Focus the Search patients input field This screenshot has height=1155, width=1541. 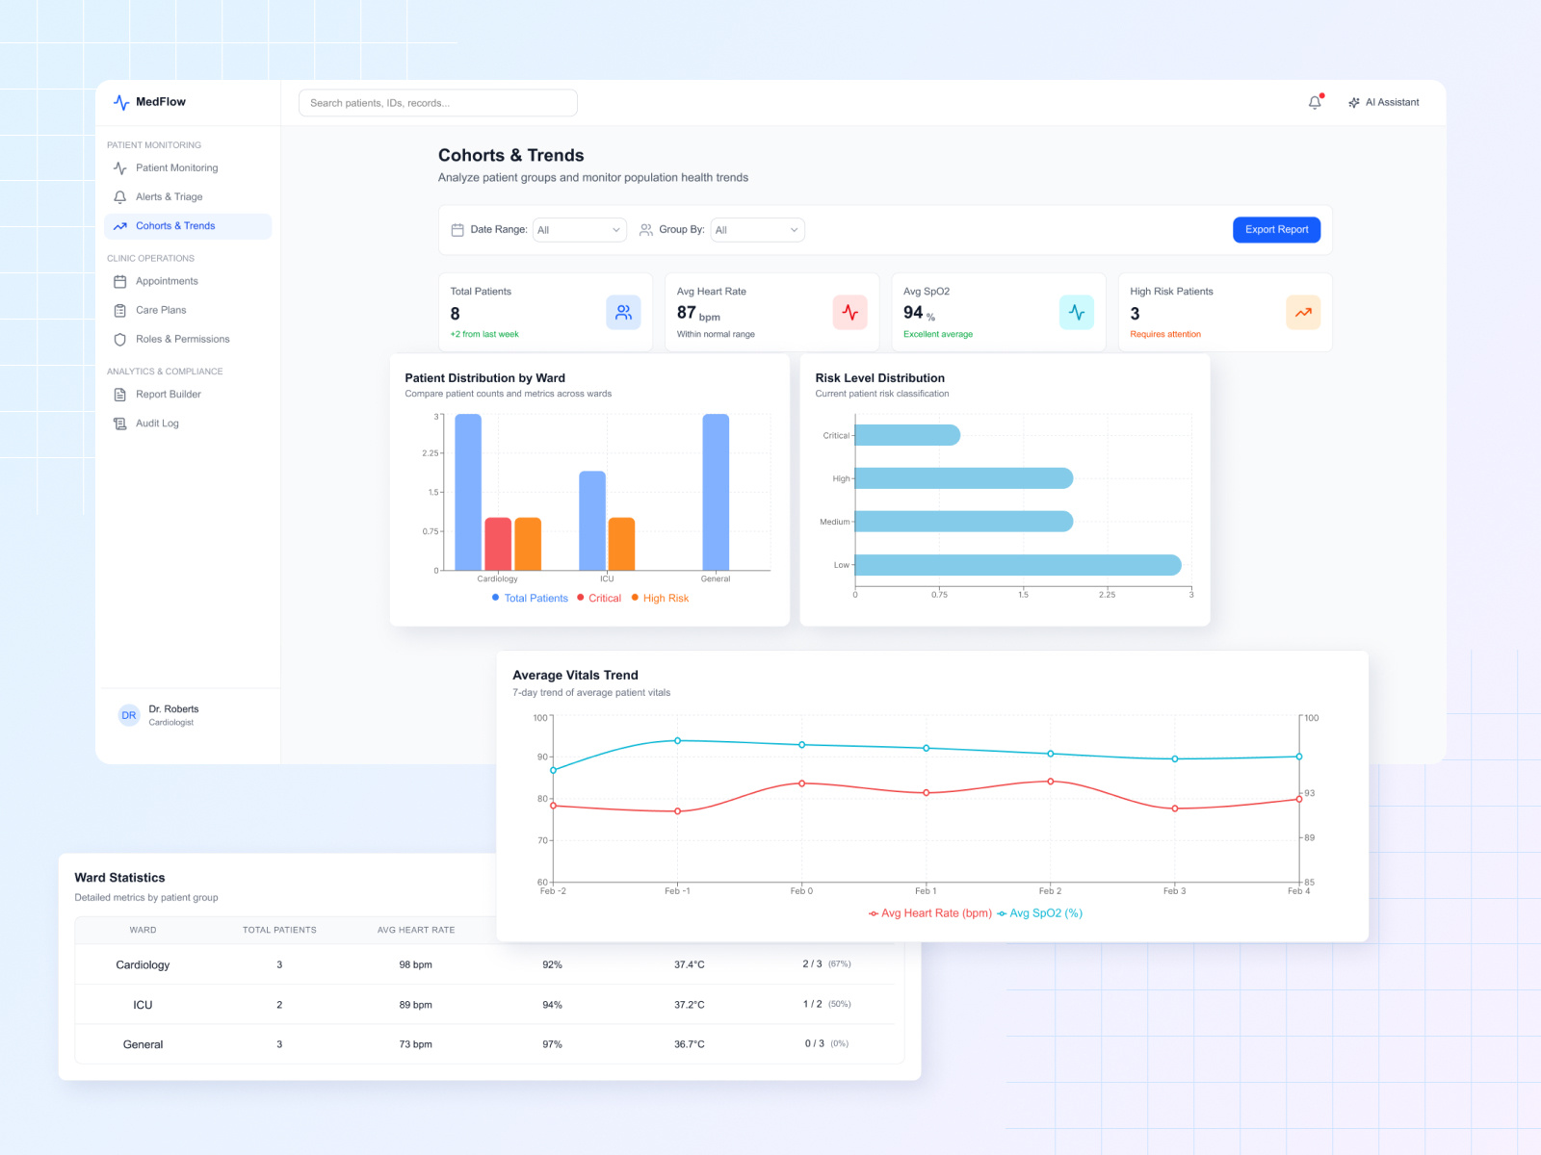click(438, 103)
